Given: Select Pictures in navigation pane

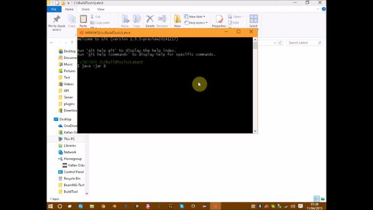Looking at the screenshot, I should tap(67, 71).
